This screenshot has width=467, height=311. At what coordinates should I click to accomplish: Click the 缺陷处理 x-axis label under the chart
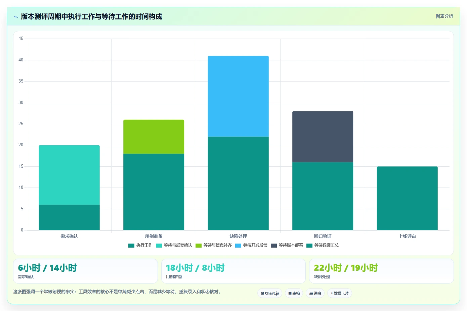[238, 236]
